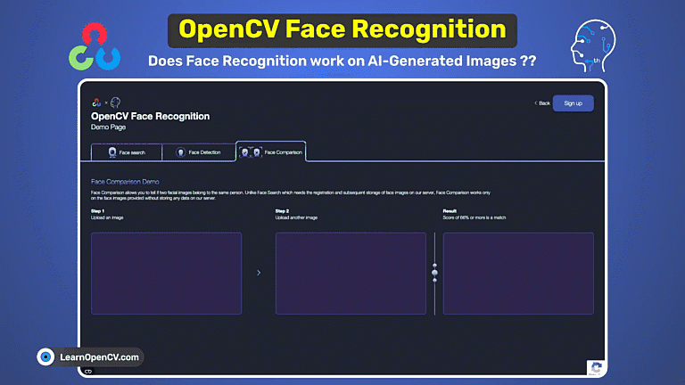Click the Result panel box

(x=518, y=273)
